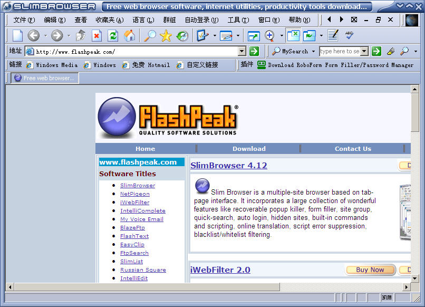
Task: Click the Back navigation arrow
Action: 34,36
